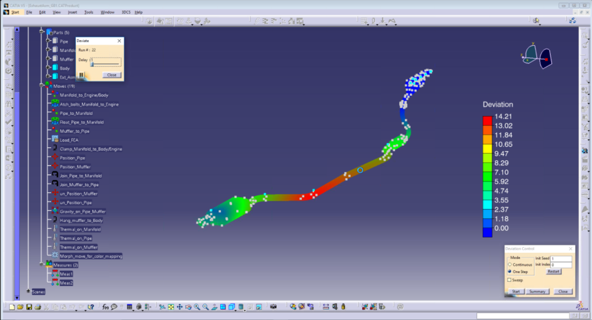
Task: Collapse the Moves (19) tree branch
Action: click(x=41, y=86)
